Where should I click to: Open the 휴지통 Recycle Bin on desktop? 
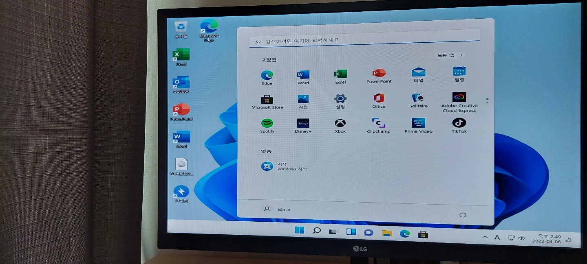tap(181, 30)
